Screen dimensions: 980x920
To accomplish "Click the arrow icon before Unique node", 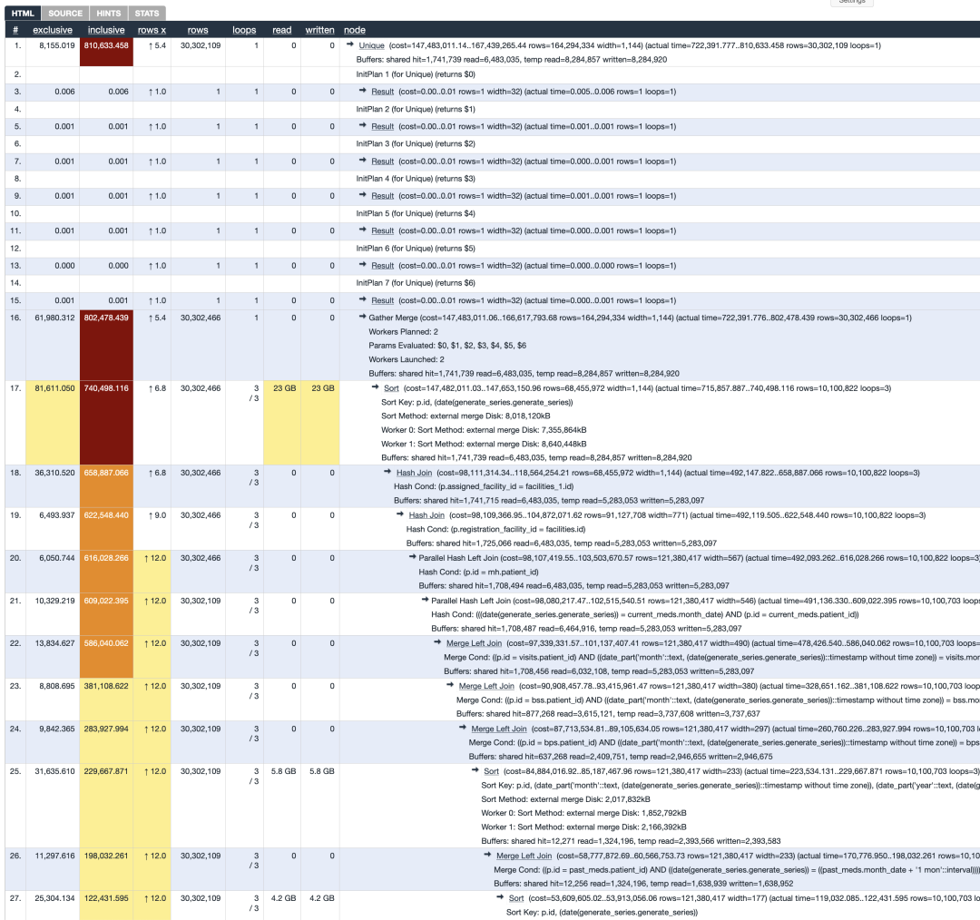I will click(350, 45).
